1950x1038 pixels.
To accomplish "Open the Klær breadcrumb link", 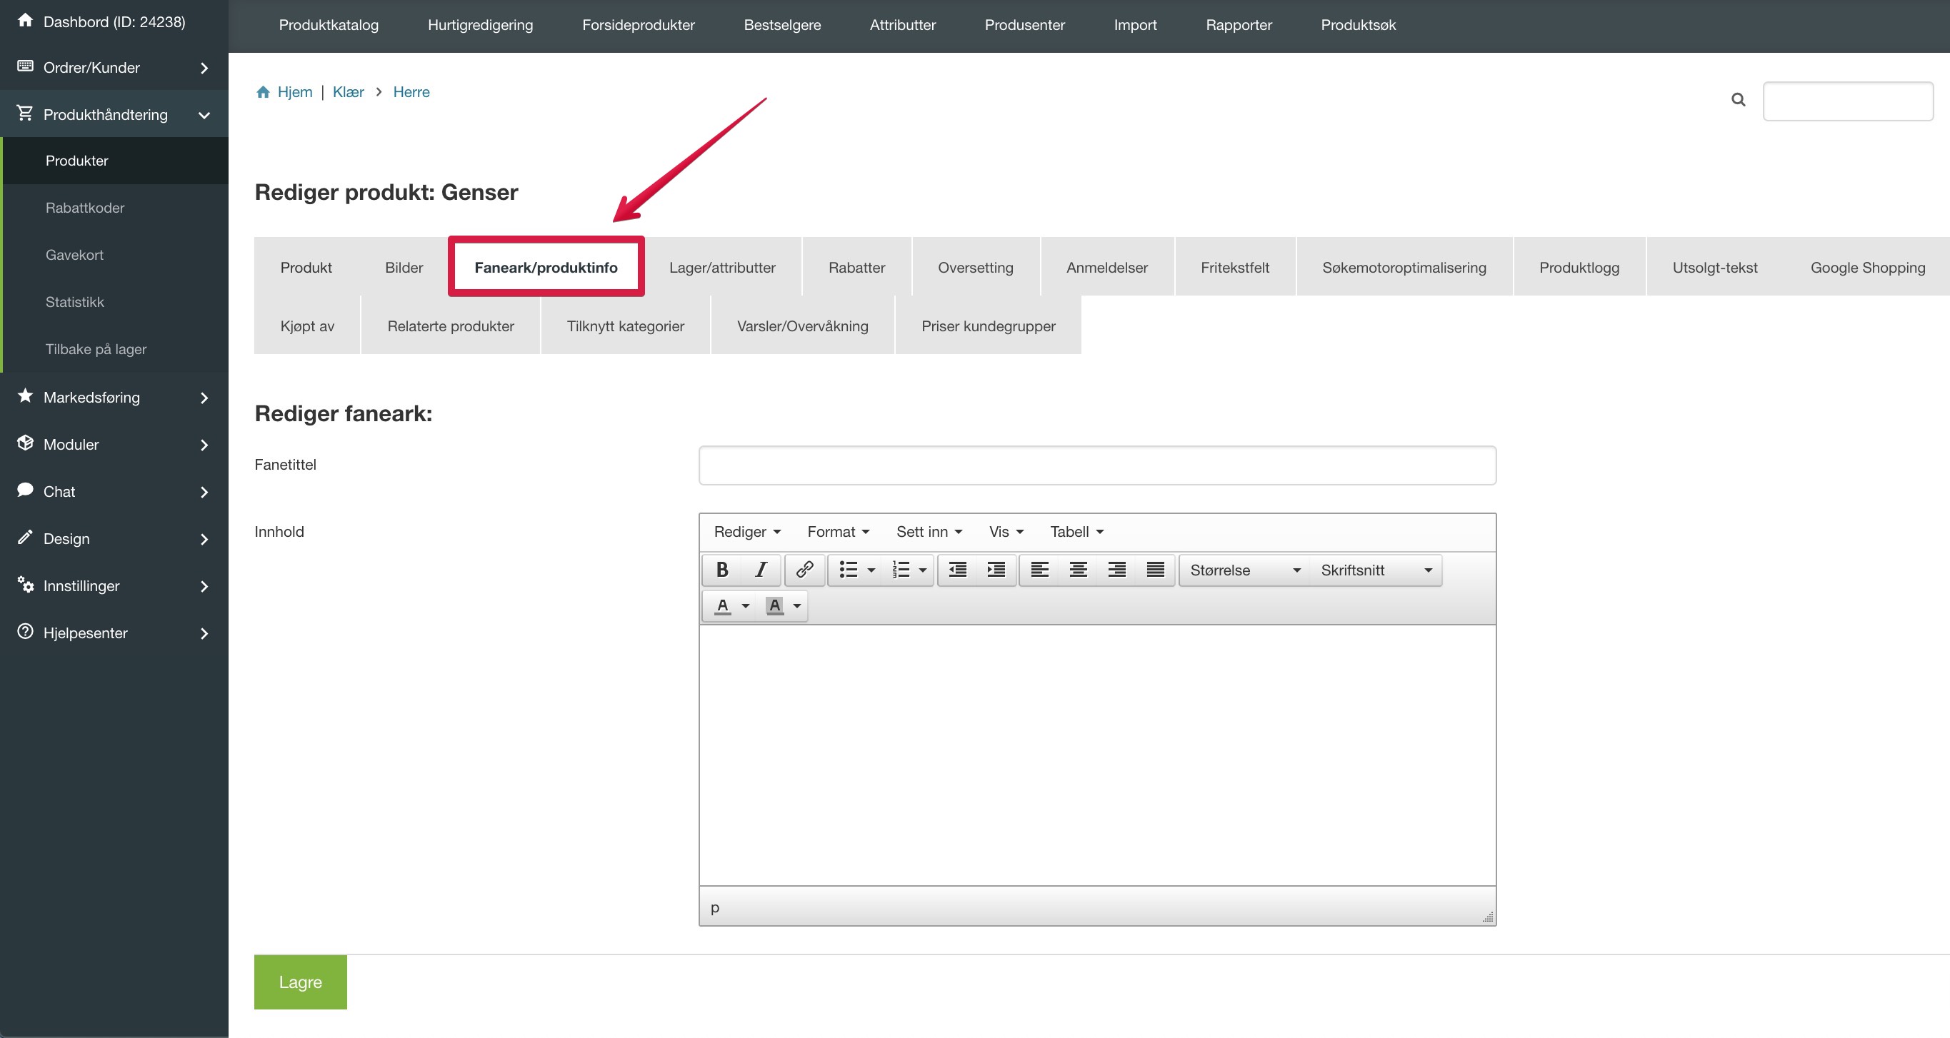I will 349,92.
